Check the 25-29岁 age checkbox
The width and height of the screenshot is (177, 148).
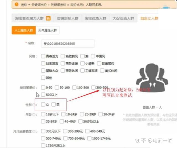(x=82, y=114)
